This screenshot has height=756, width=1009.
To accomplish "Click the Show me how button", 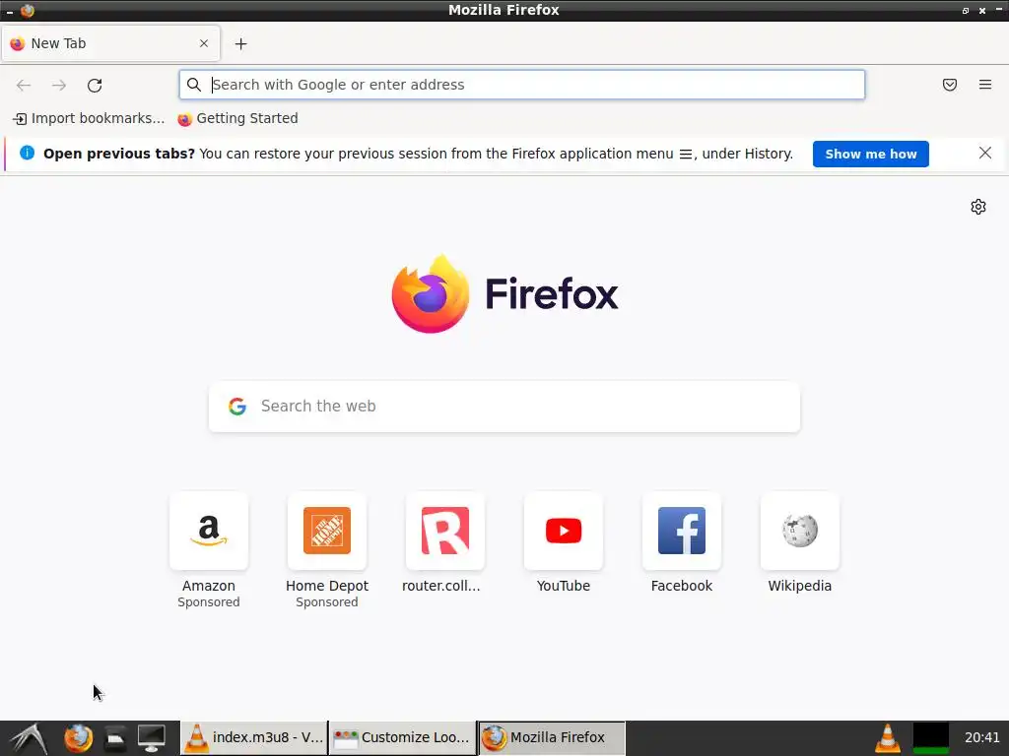I will [871, 155].
